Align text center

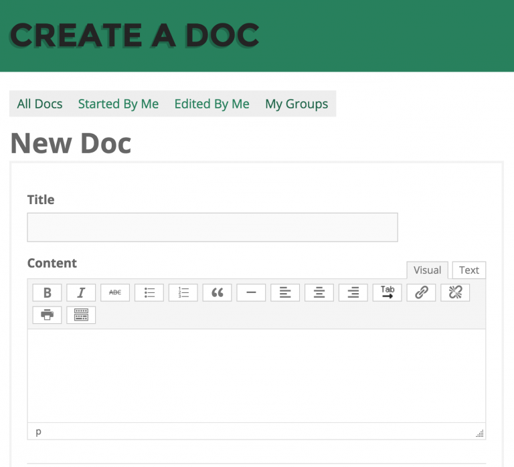(x=319, y=292)
